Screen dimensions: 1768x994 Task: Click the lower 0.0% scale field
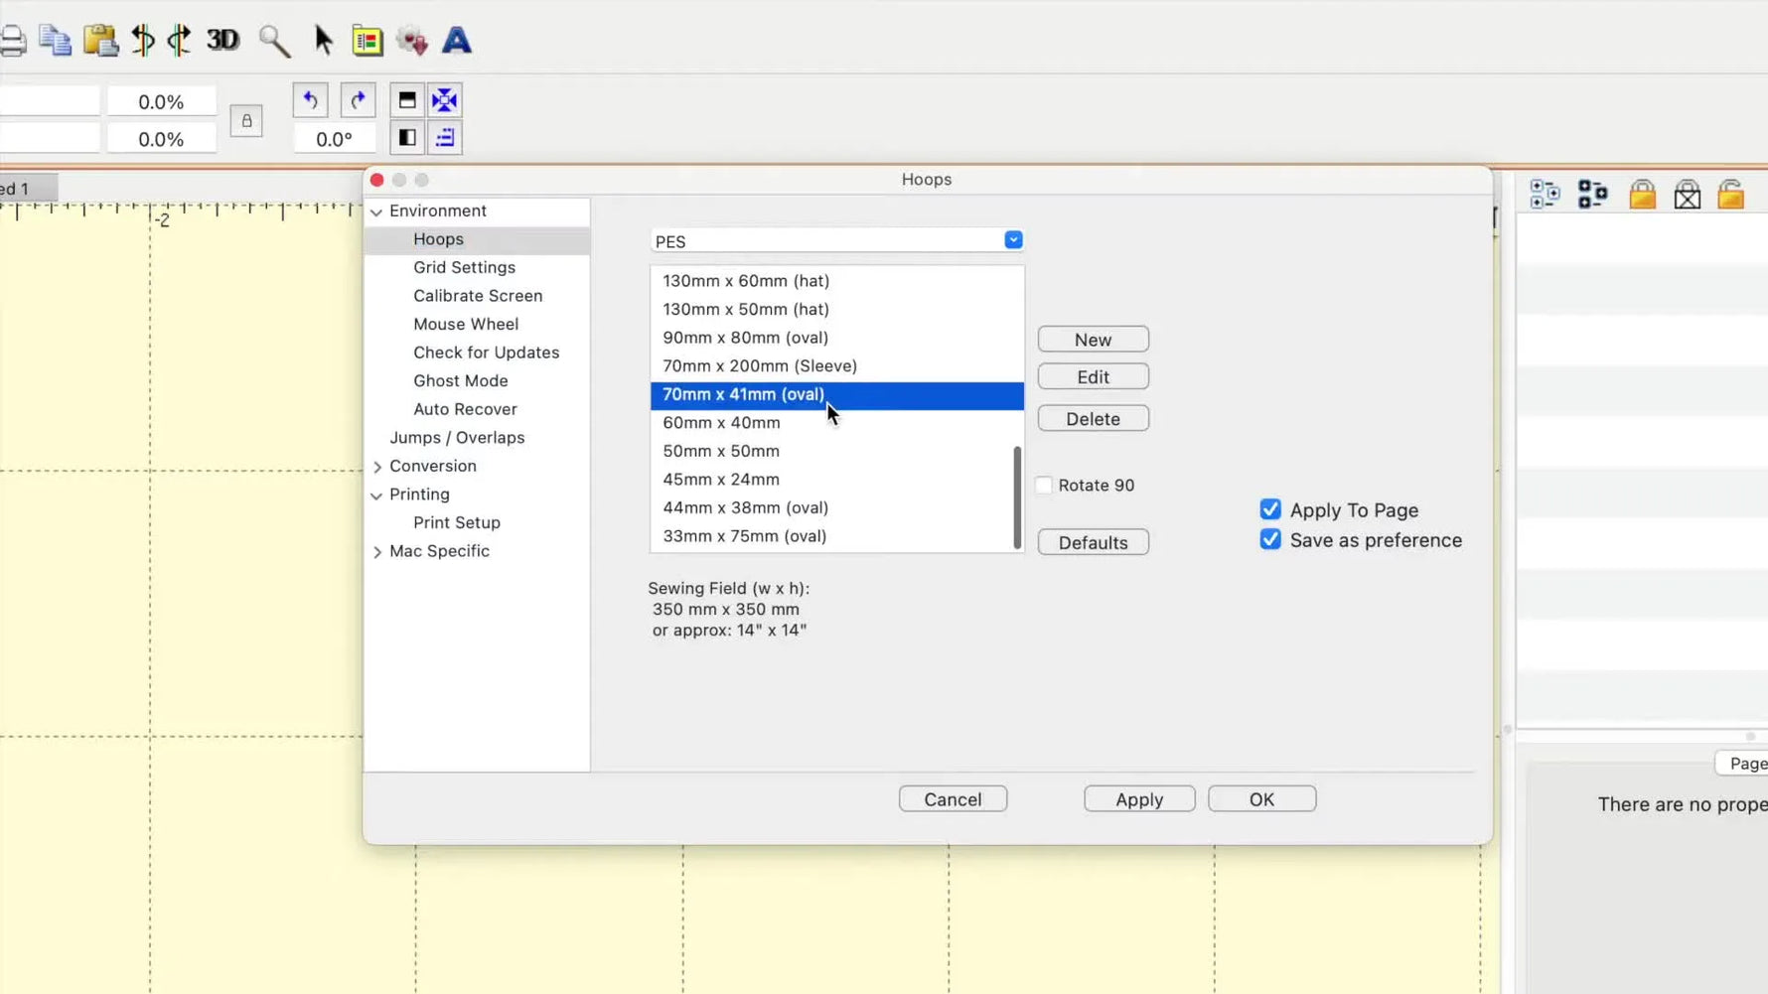161,139
